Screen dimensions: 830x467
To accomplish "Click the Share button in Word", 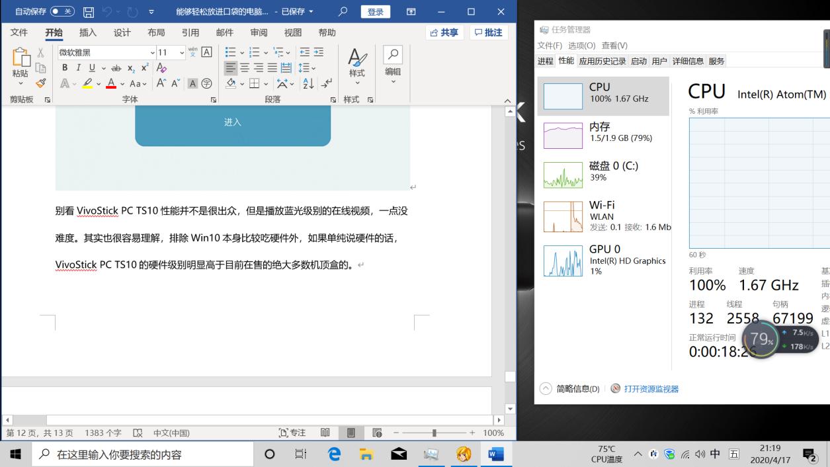I will (444, 32).
